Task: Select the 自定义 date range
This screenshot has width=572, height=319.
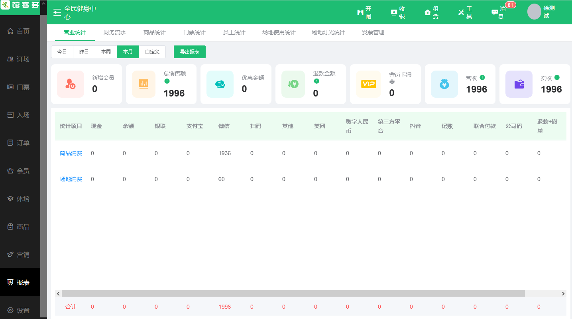Action: 152,52
